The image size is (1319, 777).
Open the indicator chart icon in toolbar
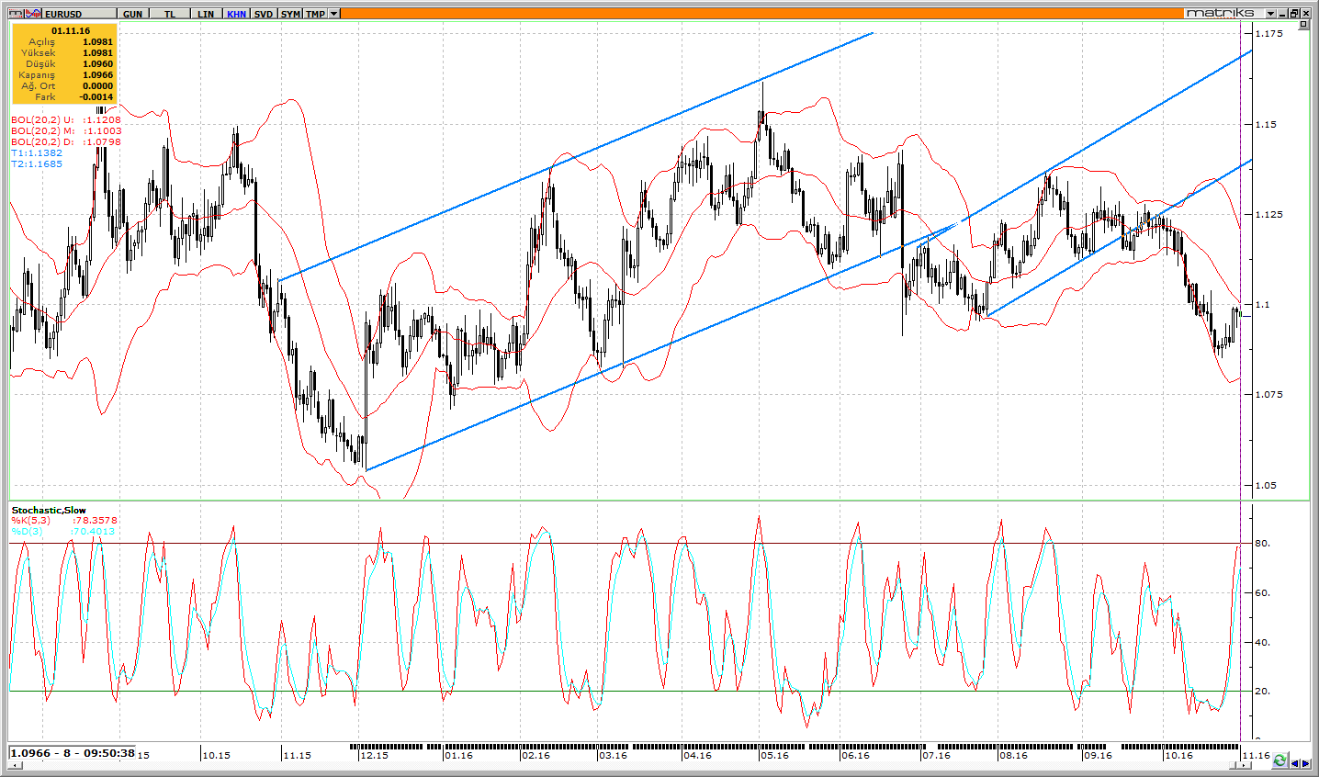pos(33,14)
